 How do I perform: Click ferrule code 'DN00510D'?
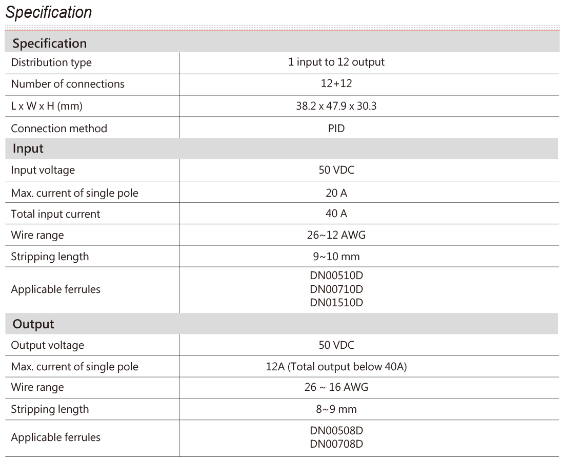click(x=336, y=276)
